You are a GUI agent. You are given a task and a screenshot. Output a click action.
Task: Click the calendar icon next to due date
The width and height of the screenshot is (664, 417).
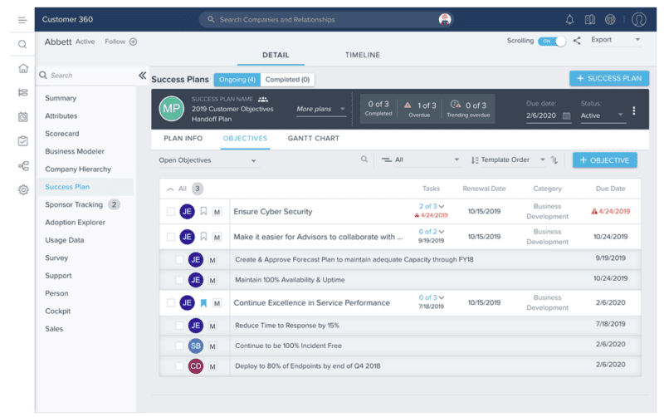(567, 116)
